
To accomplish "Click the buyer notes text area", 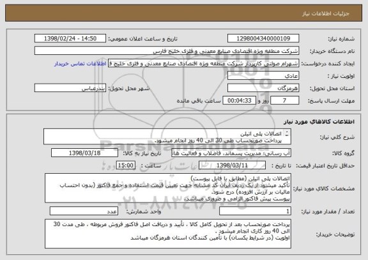I will pyautogui.click(x=168, y=234).
